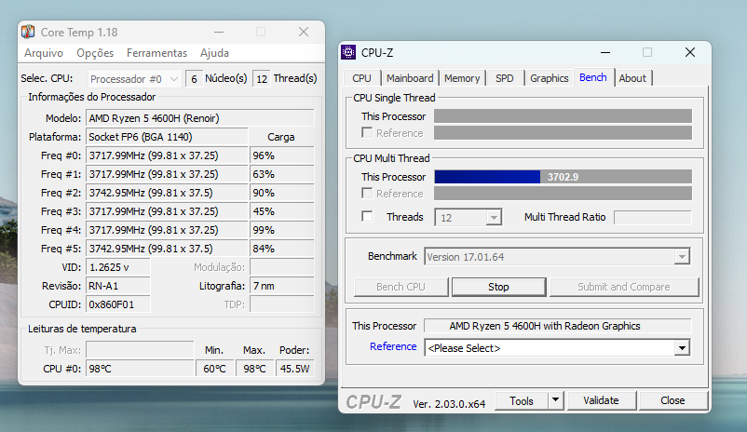This screenshot has height=432, width=747.
Task: Enable Multi Thread Reference checkbox
Action: click(x=367, y=194)
